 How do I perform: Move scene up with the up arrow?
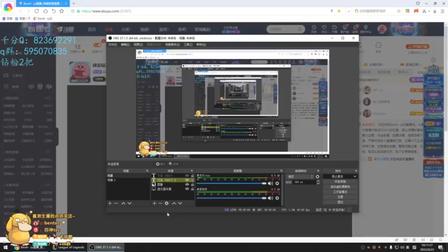pos(123,203)
